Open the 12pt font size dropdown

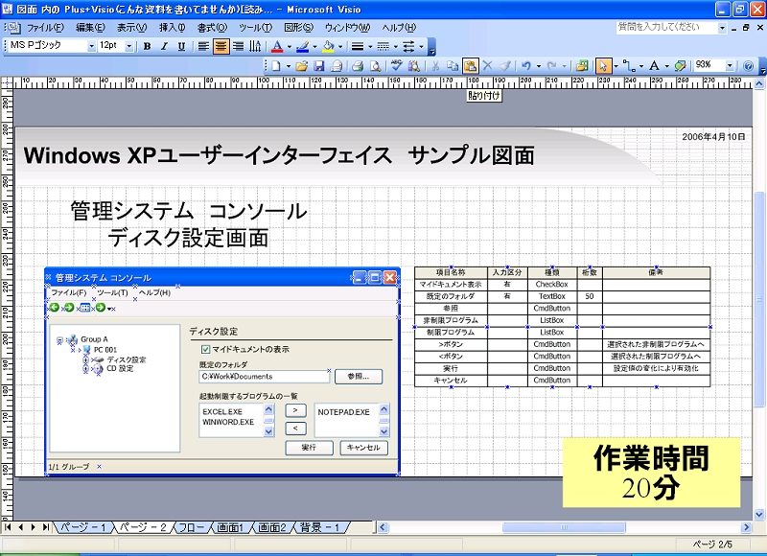coord(129,46)
